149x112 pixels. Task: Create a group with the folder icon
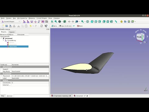coord(125,21)
